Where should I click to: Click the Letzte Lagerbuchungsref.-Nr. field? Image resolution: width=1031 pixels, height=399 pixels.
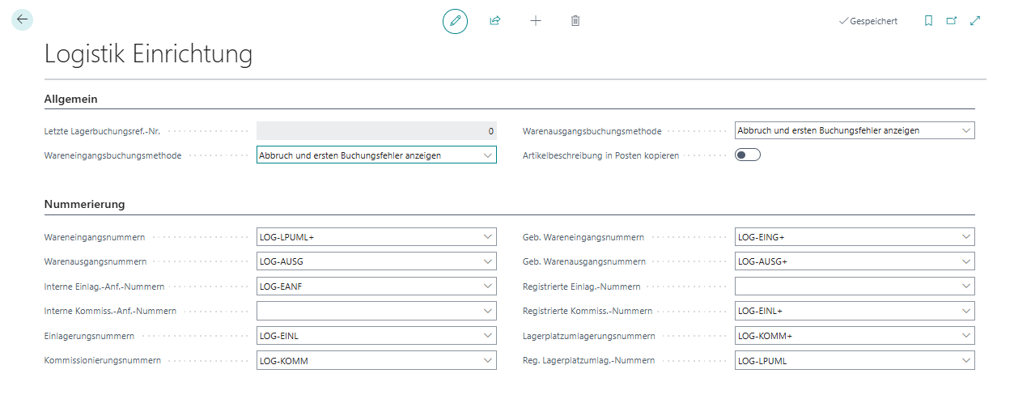pyautogui.click(x=375, y=130)
